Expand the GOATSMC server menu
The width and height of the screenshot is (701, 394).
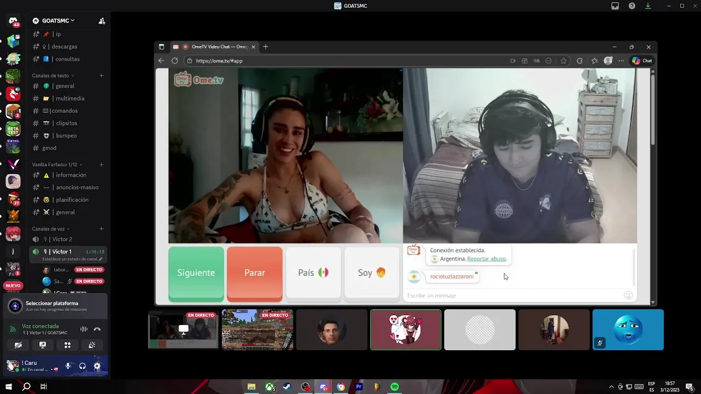[54, 21]
